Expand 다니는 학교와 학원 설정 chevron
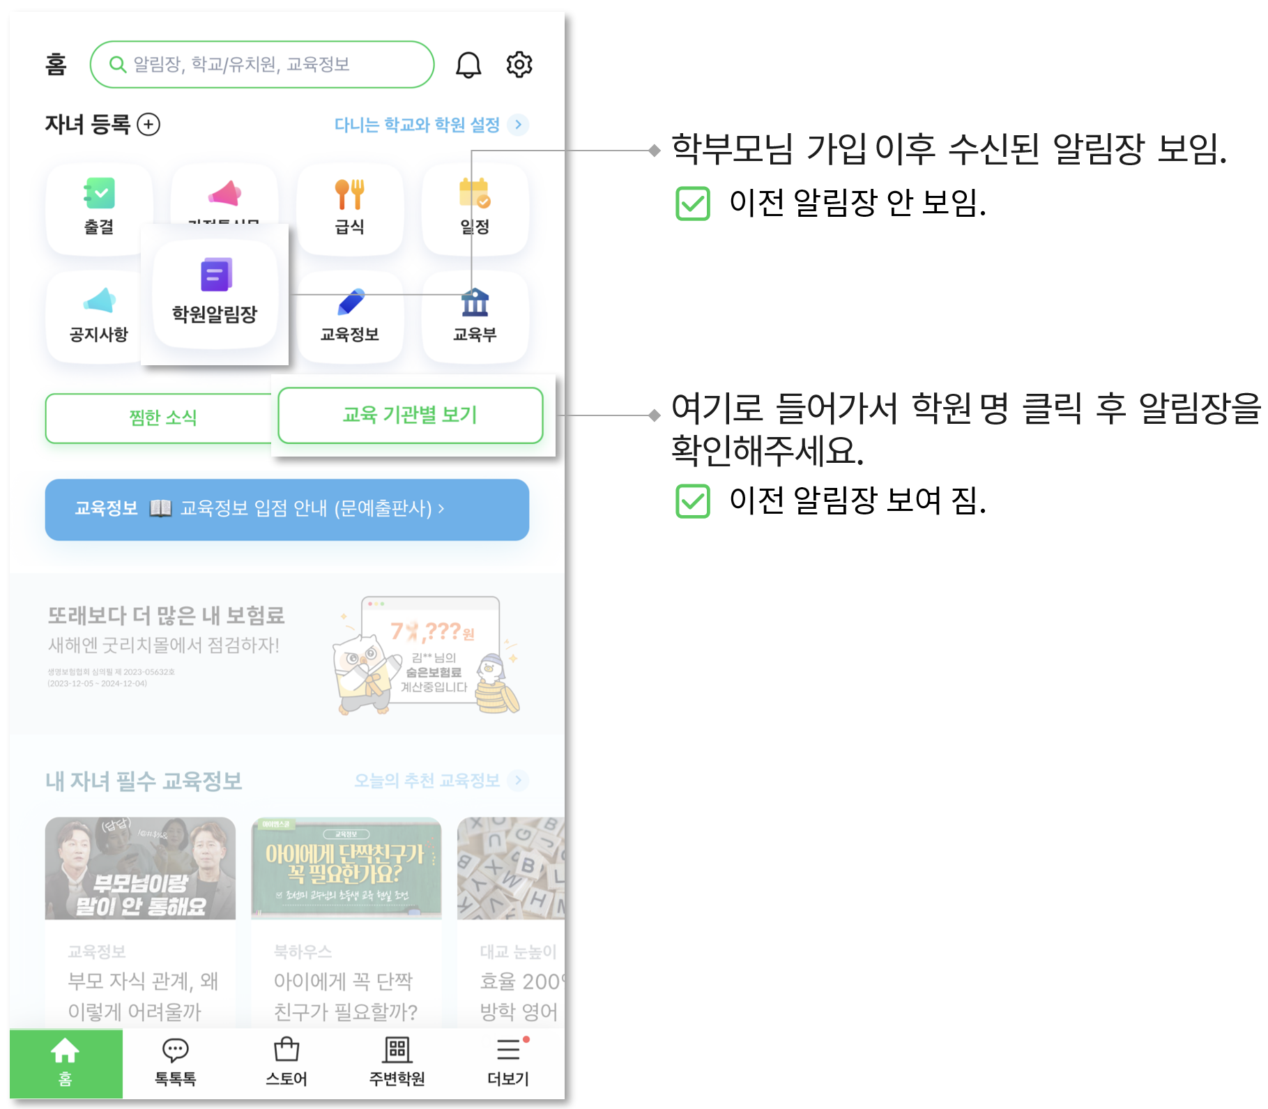This screenshot has width=1268, height=1109. point(518,125)
